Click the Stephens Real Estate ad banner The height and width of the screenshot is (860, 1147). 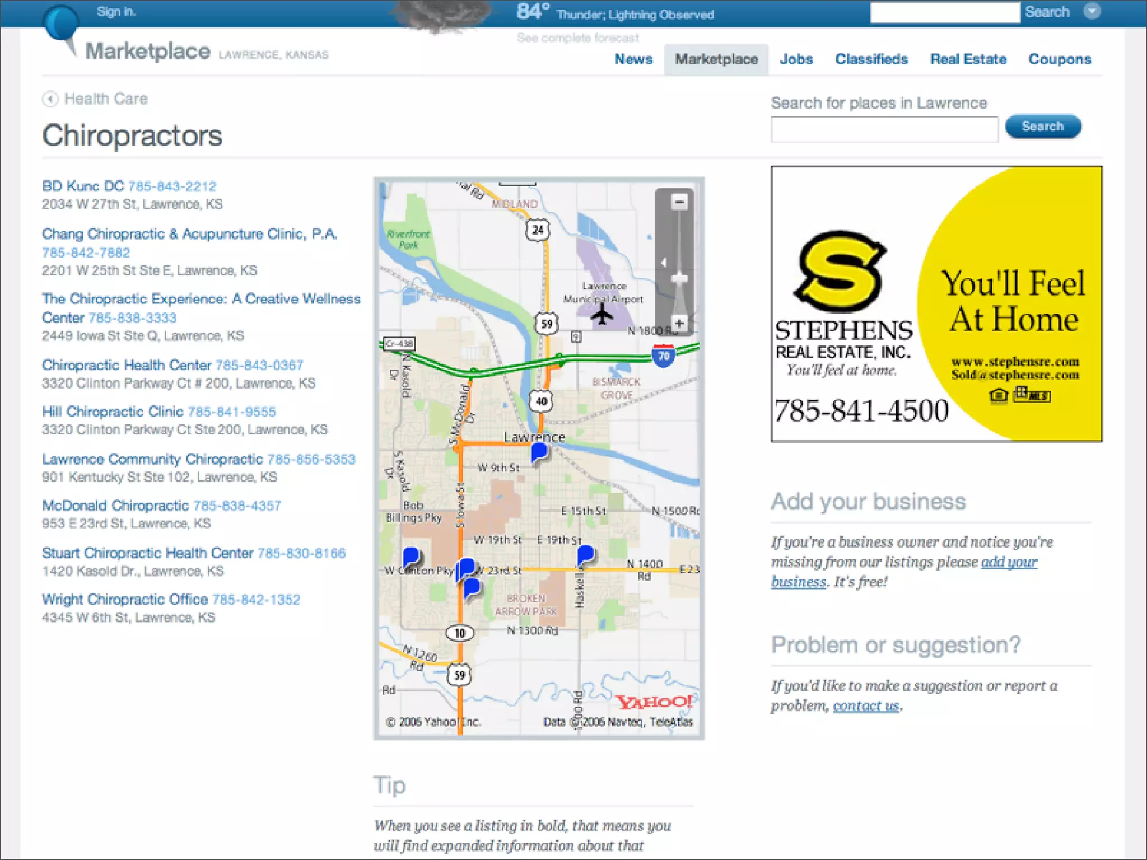(x=936, y=304)
